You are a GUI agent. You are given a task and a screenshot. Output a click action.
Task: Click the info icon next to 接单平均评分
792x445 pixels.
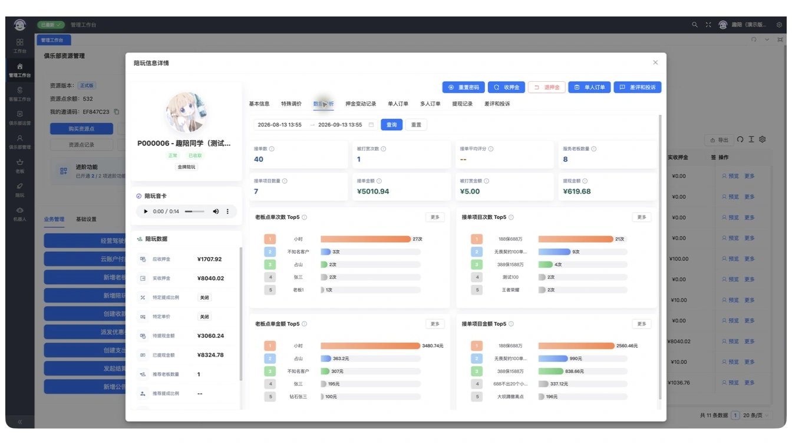tap(491, 149)
